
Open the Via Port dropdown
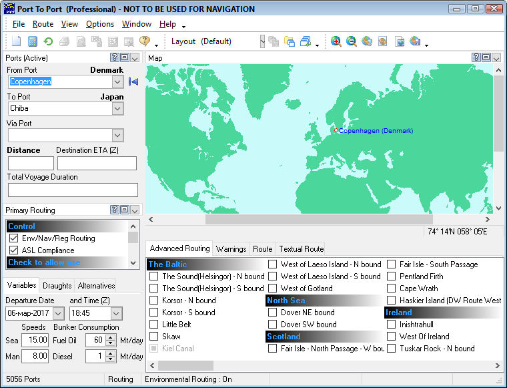pyautogui.click(x=117, y=135)
